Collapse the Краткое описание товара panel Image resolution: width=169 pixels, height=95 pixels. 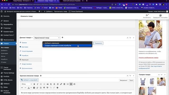pyautogui.click(x=133, y=76)
